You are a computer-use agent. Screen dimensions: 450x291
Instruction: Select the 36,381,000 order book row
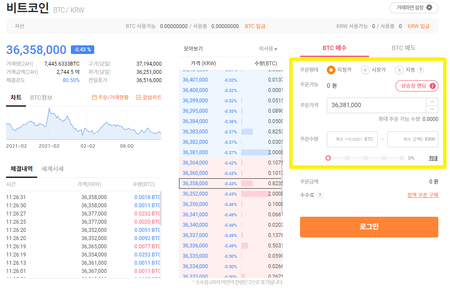[231, 152]
